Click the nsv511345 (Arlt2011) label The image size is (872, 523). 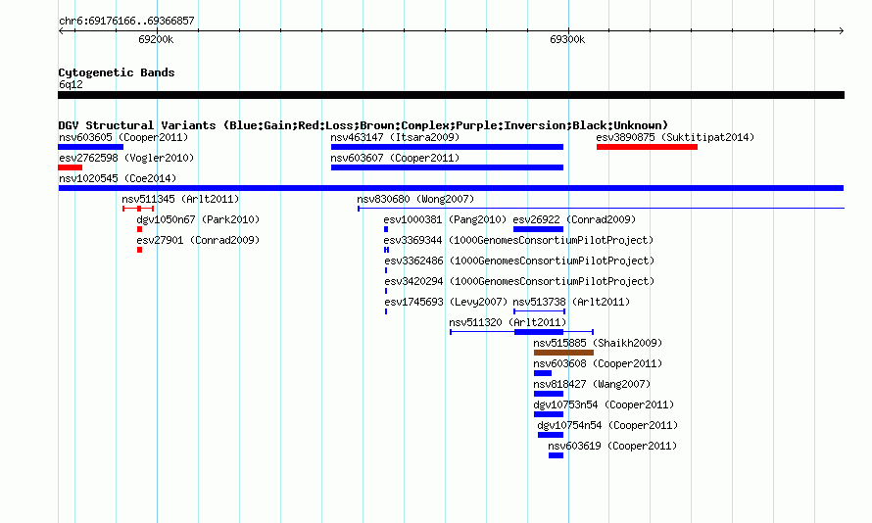click(x=180, y=199)
